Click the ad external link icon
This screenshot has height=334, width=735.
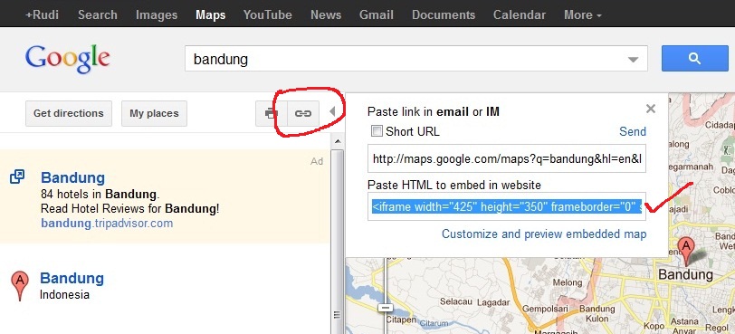[17, 177]
